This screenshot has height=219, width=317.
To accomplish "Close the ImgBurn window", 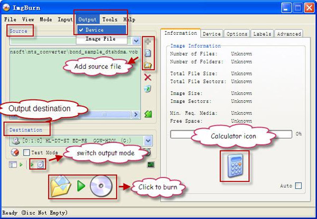I will point(309,8).
